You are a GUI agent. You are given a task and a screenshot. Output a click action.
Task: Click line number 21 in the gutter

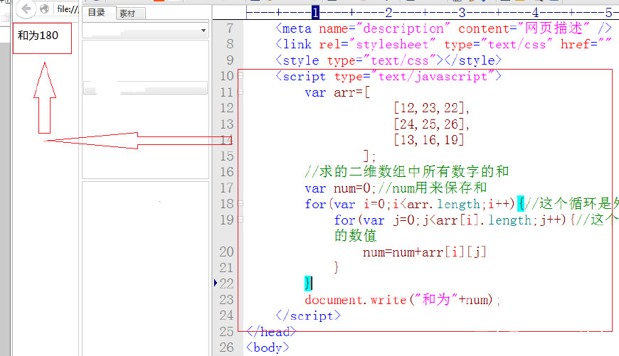pos(226,268)
